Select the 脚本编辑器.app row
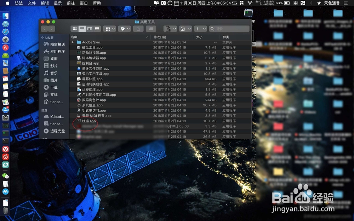 160,58
